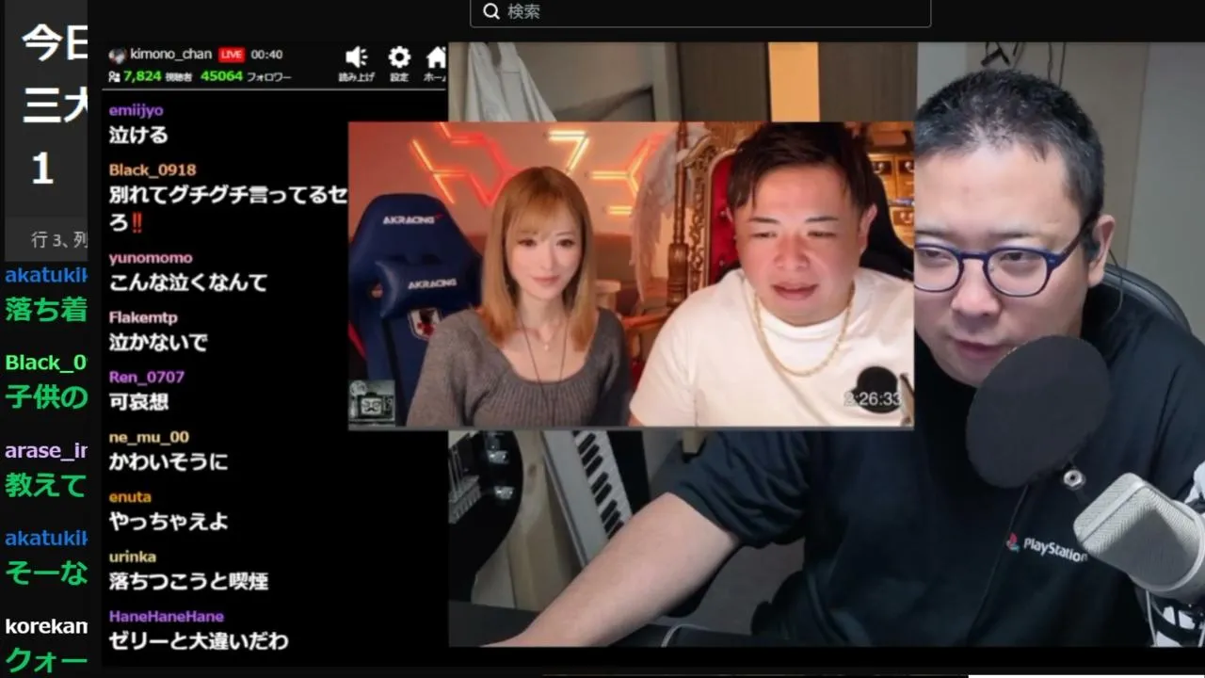Click the 00:40 live timer

[266, 55]
